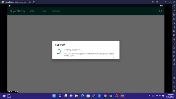Viewport: 176px width, 99px height.
Task: Show hidden system tray icons
Action: [149, 96]
